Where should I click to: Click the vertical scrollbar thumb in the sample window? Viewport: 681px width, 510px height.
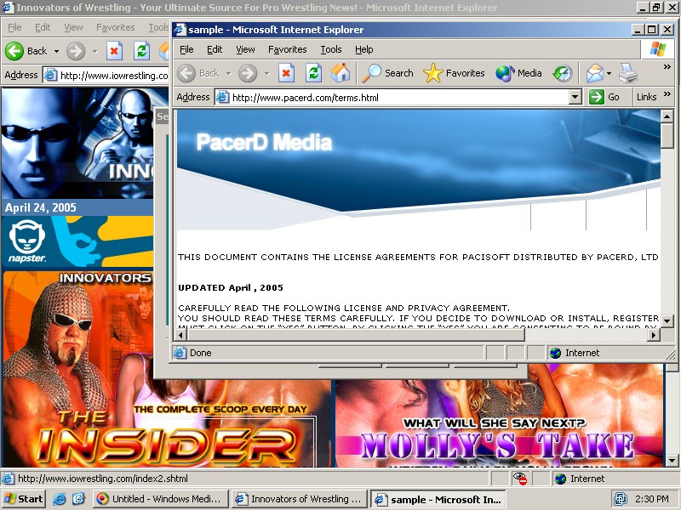(x=667, y=135)
